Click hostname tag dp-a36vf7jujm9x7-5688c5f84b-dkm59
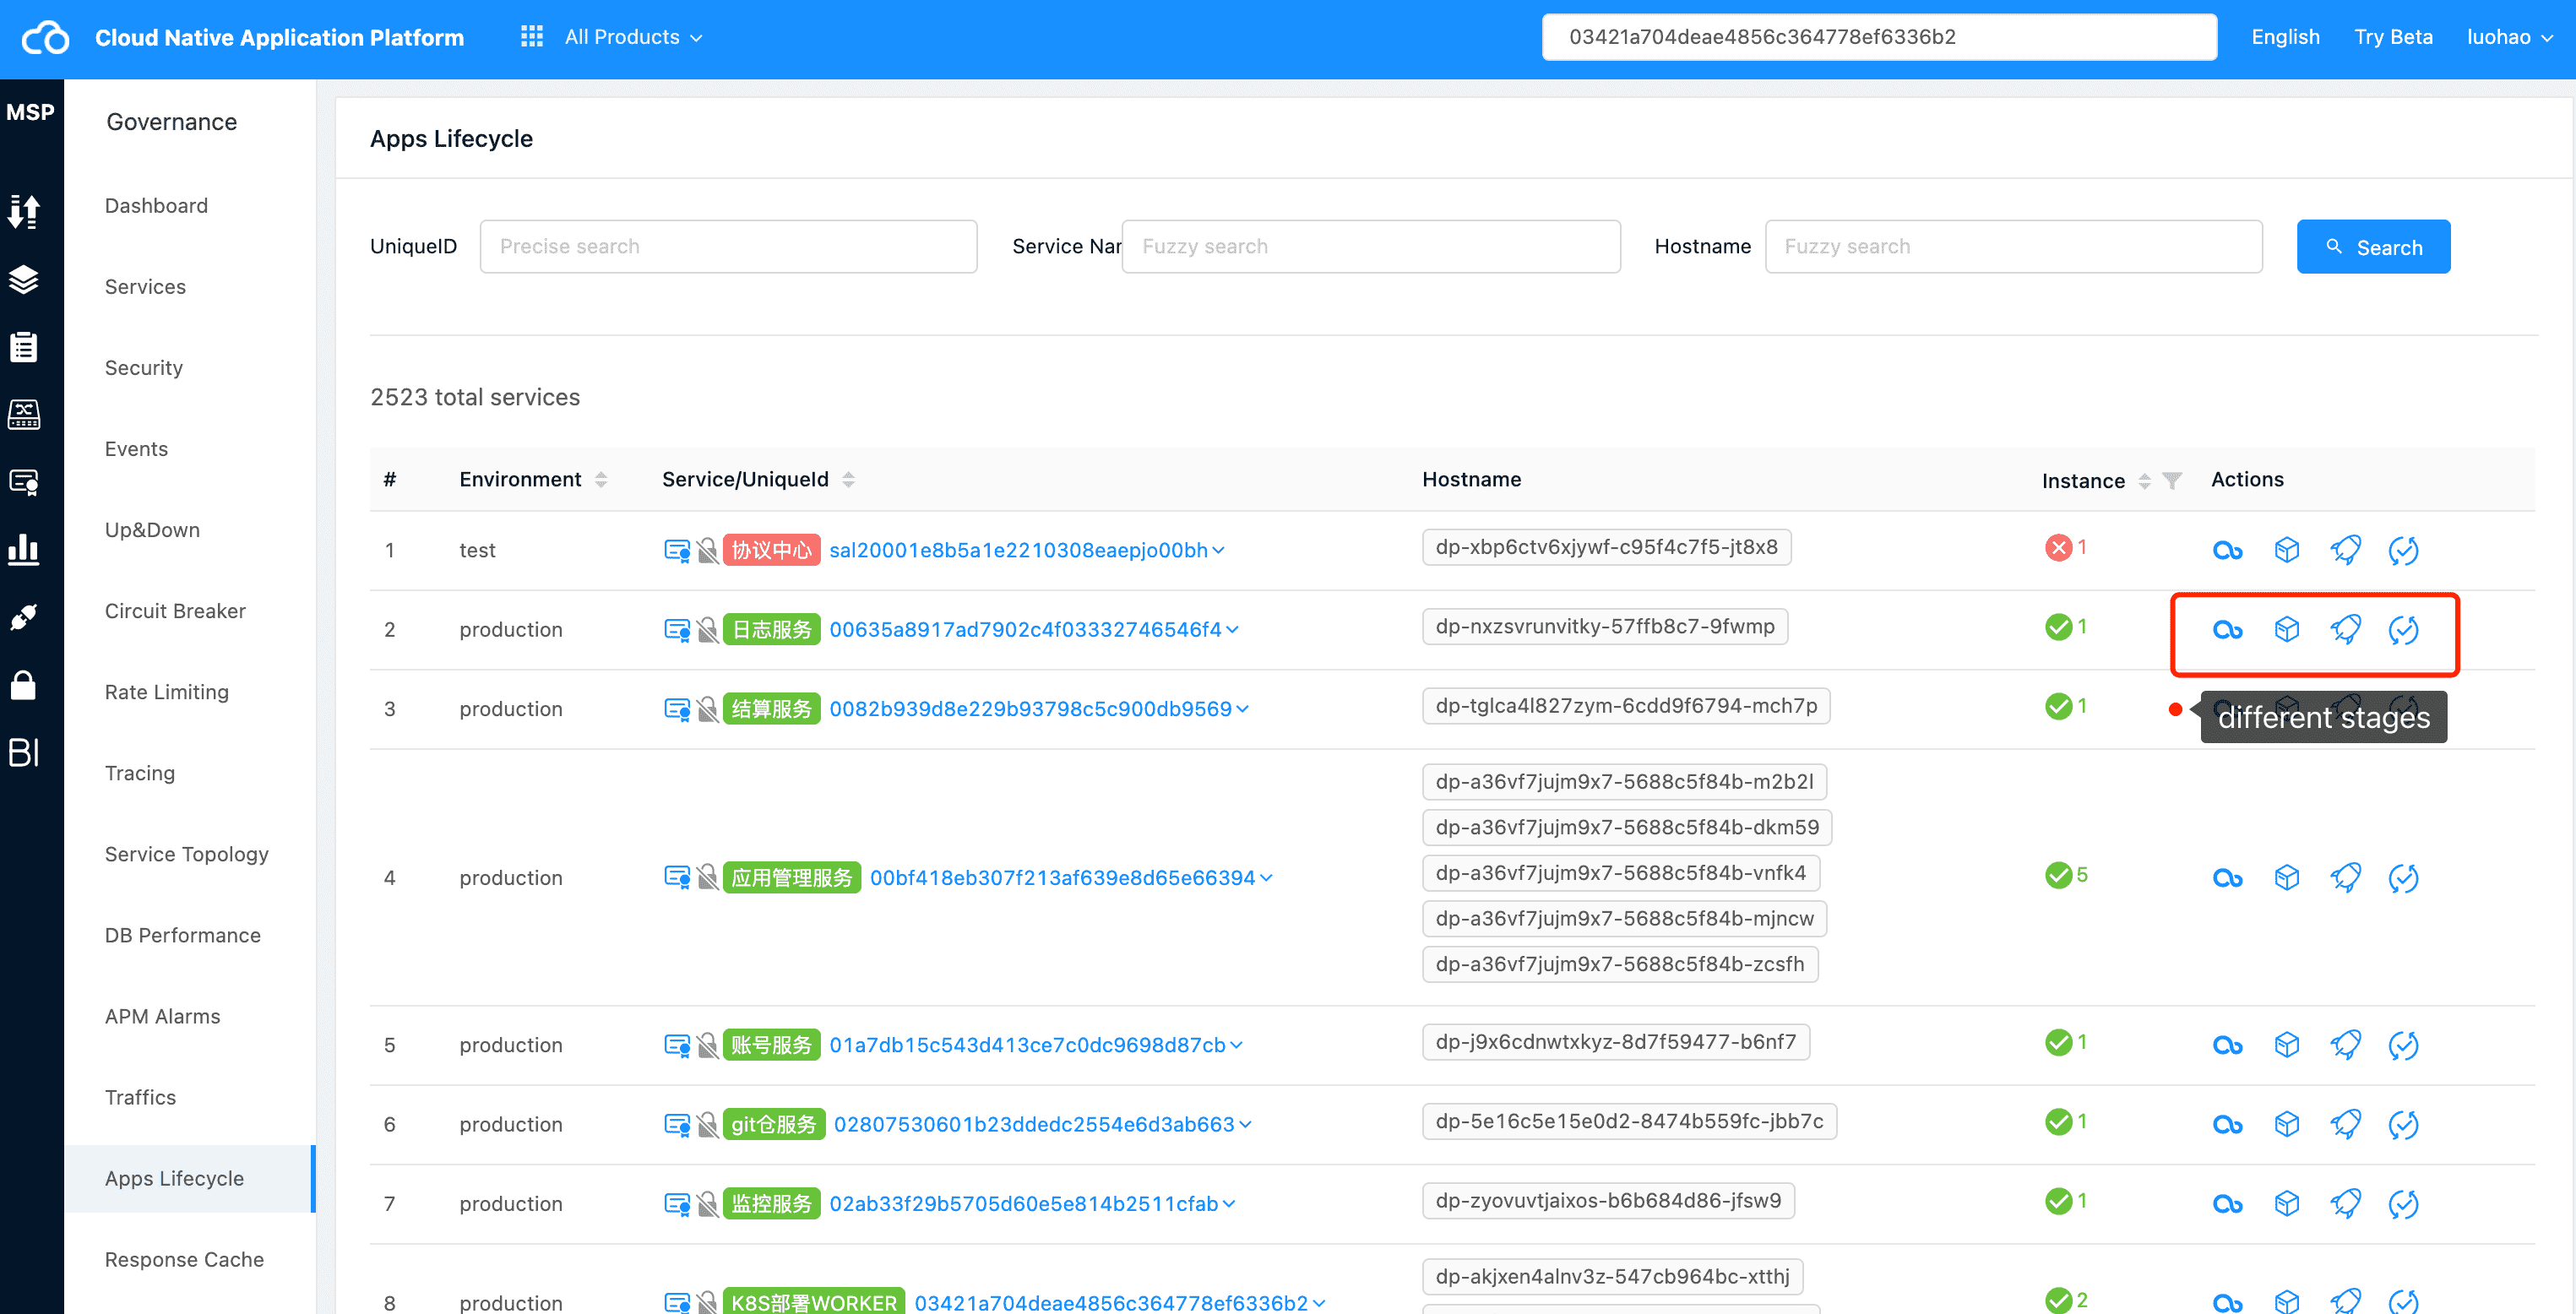This screenshot has height=1314, width=2576. point(1626,827)
